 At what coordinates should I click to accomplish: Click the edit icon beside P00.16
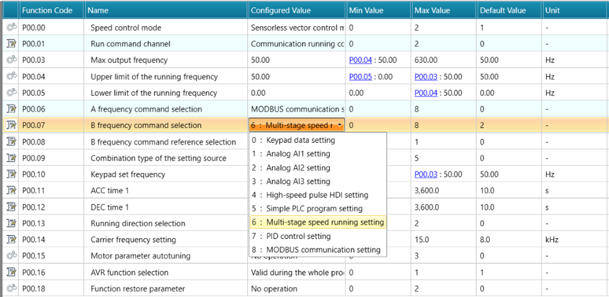(11, 272)
